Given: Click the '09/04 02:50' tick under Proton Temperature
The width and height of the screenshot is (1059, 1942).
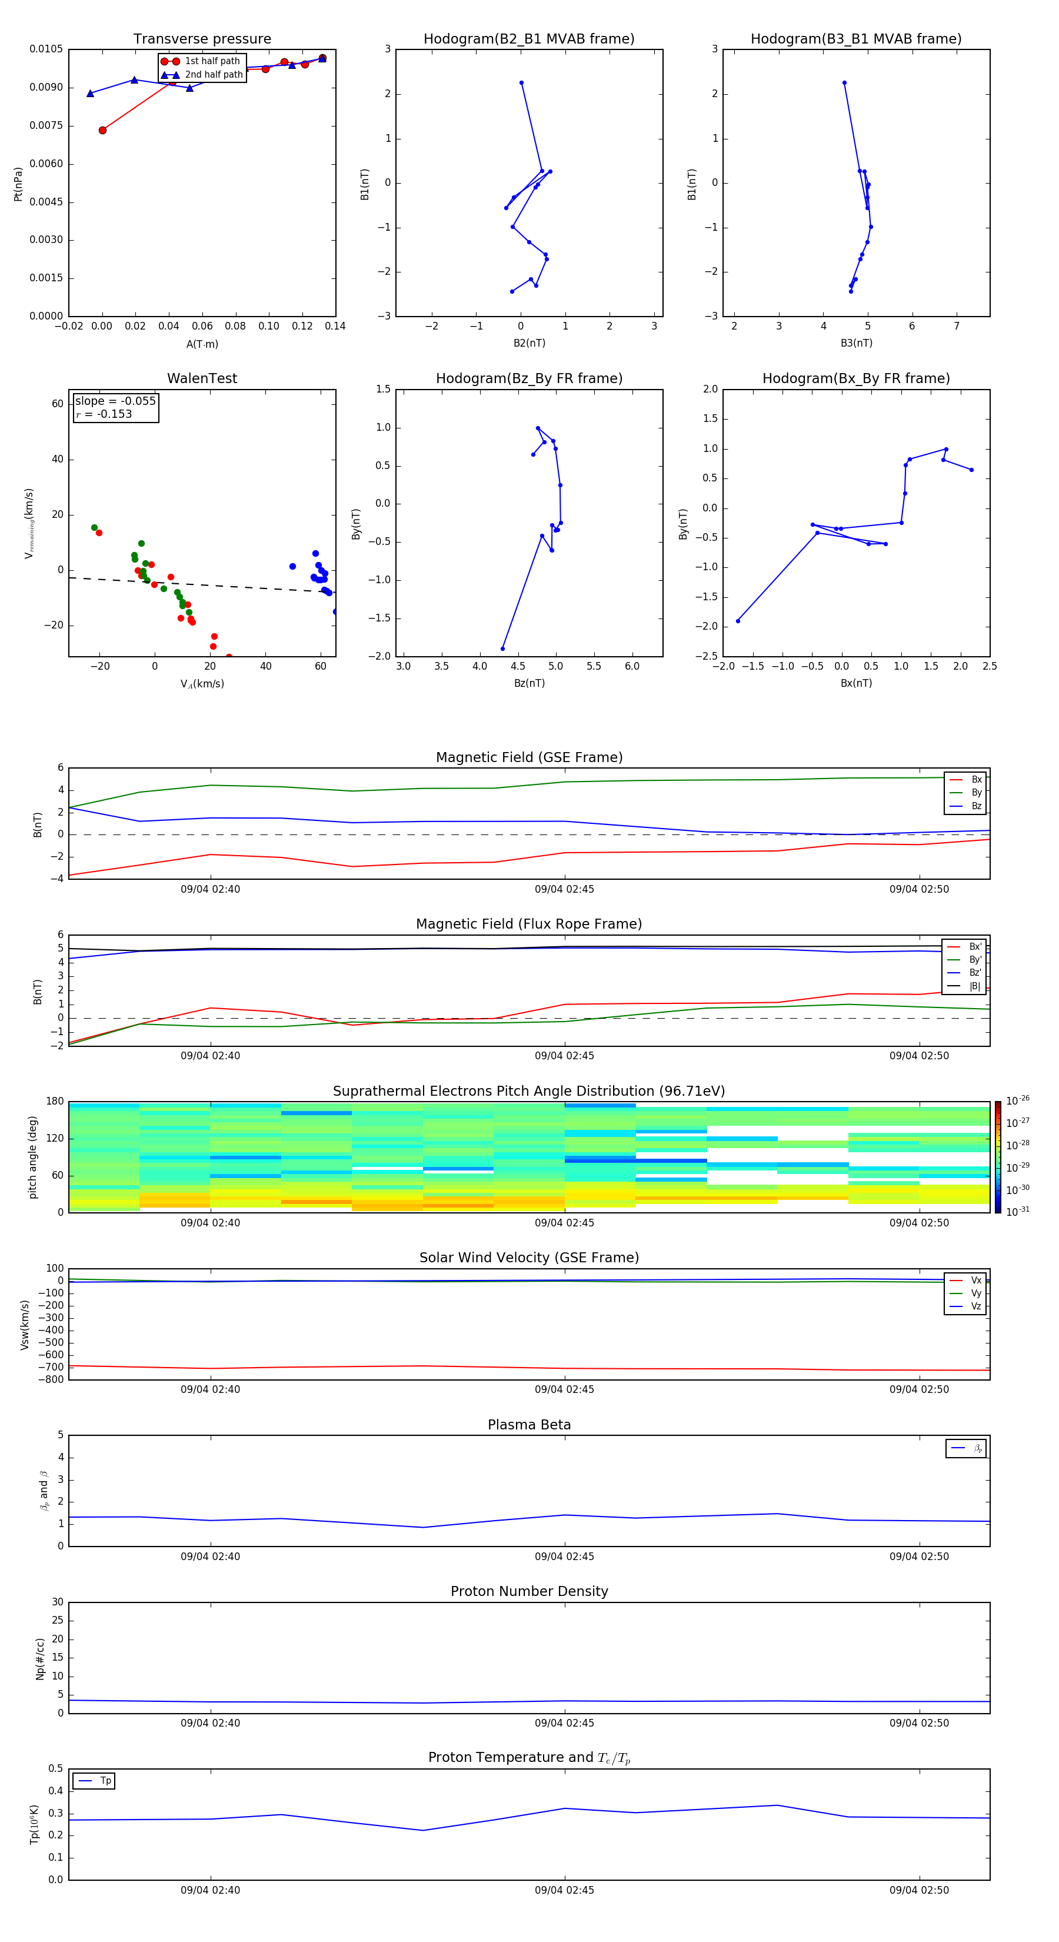Looking at the screenshot, I should click(919, 1890).
